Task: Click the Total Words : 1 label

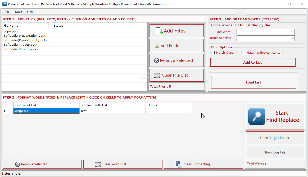Action: [x=257, y=164]
